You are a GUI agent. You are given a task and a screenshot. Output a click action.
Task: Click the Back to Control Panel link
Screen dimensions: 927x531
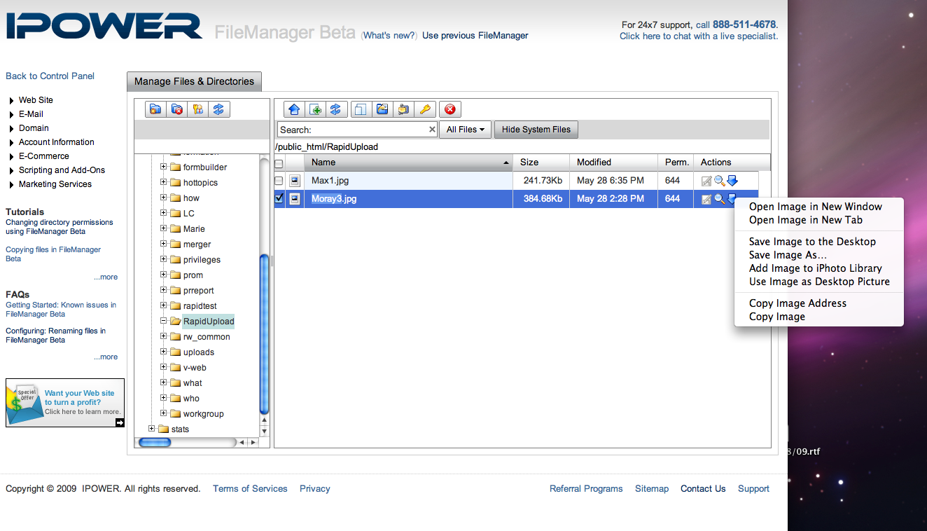point(50,76)
